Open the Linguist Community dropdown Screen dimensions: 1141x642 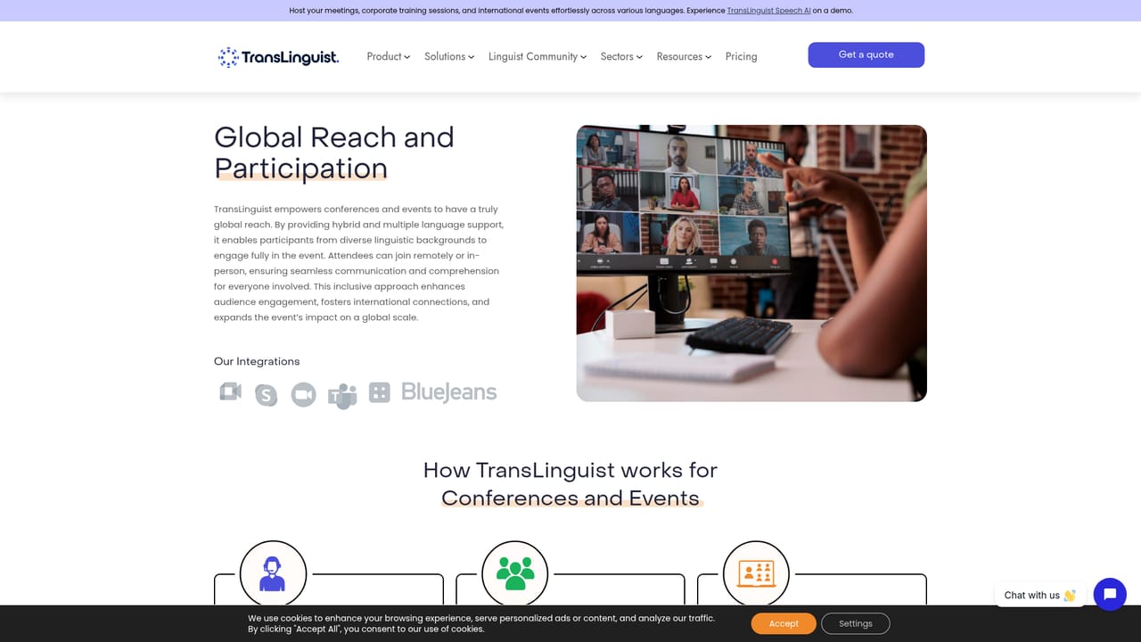tap(538, 56)
